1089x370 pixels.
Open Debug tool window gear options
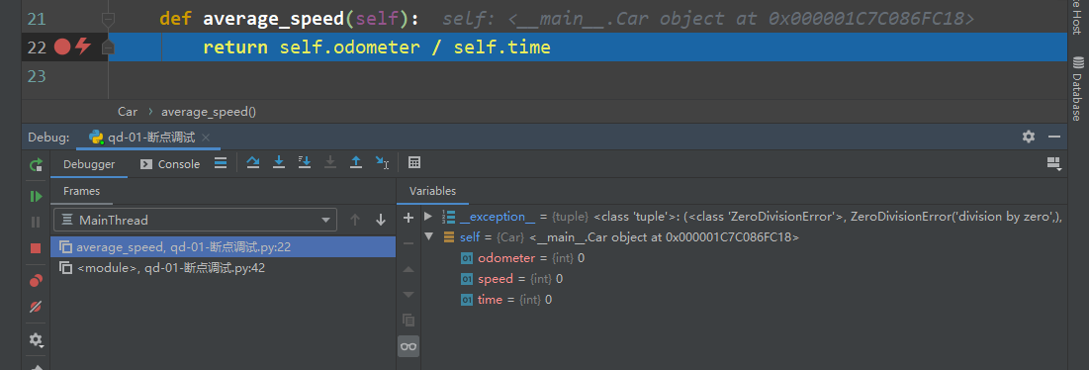coord(1029,137)
